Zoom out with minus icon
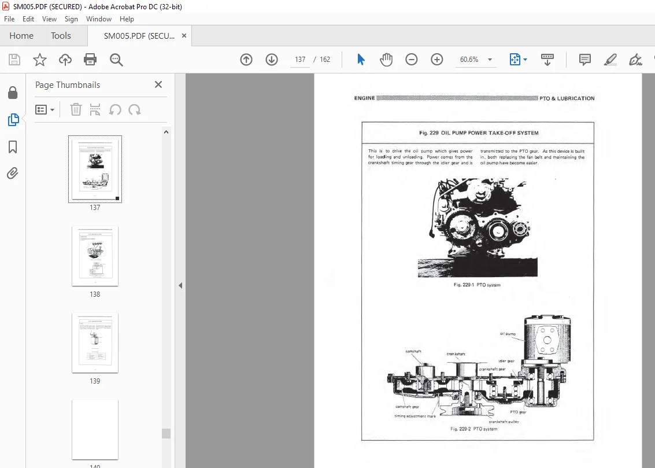The width and height of the screenshot is (655, 468). [x=412, y=60]
